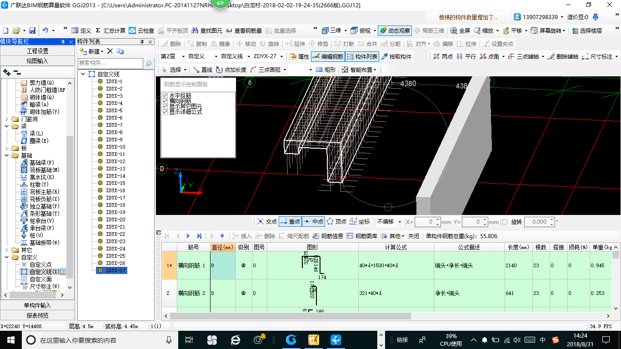Click 缩尺配筋 button
Screen dimensions: 621x349
coord(294,236)
